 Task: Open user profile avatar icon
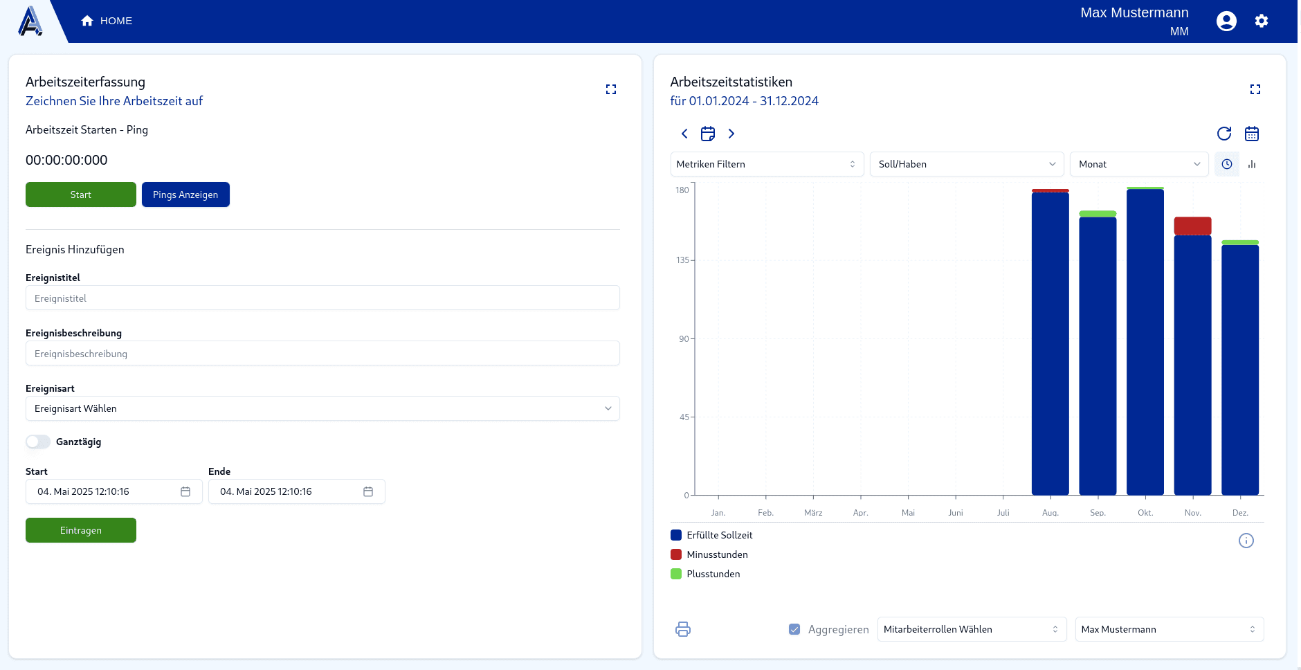pos(1226,21)
